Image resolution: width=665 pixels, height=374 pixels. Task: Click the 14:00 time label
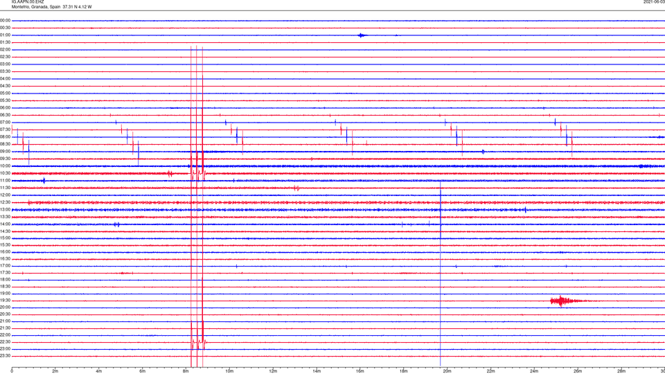click(x=5, y=224)
